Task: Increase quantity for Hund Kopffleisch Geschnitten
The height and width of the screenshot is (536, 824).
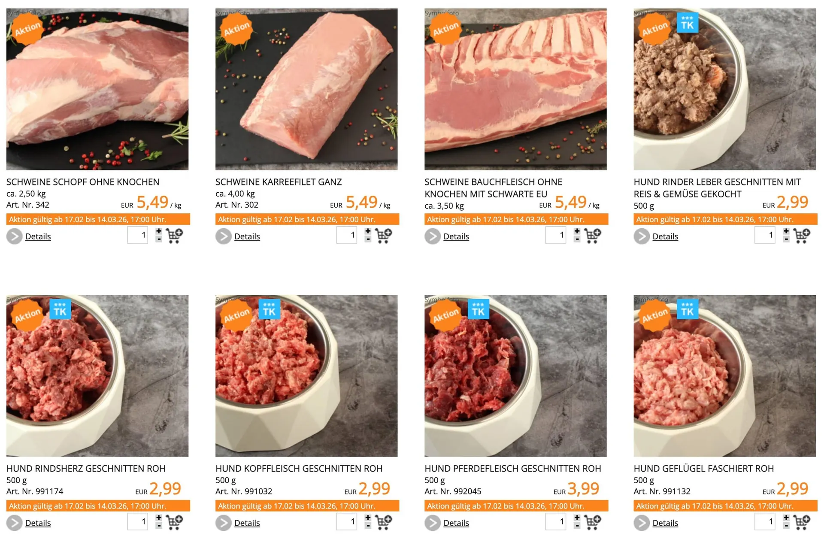Action: [368, 518]
